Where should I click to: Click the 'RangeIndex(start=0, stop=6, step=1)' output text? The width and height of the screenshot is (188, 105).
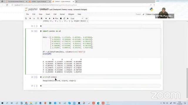[x=59, y=81]
